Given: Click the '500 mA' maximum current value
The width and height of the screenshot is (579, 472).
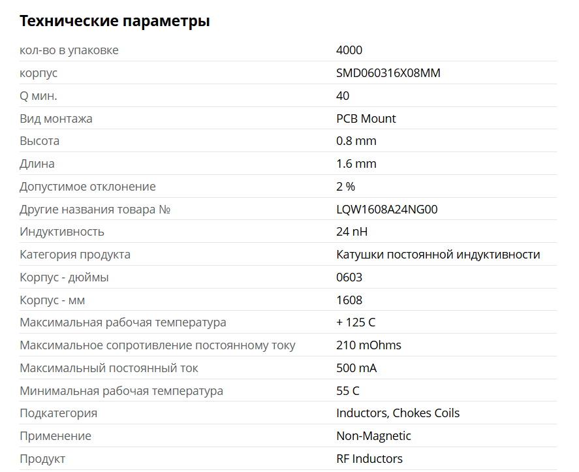Looking at the screenshot, I should 356,368.
